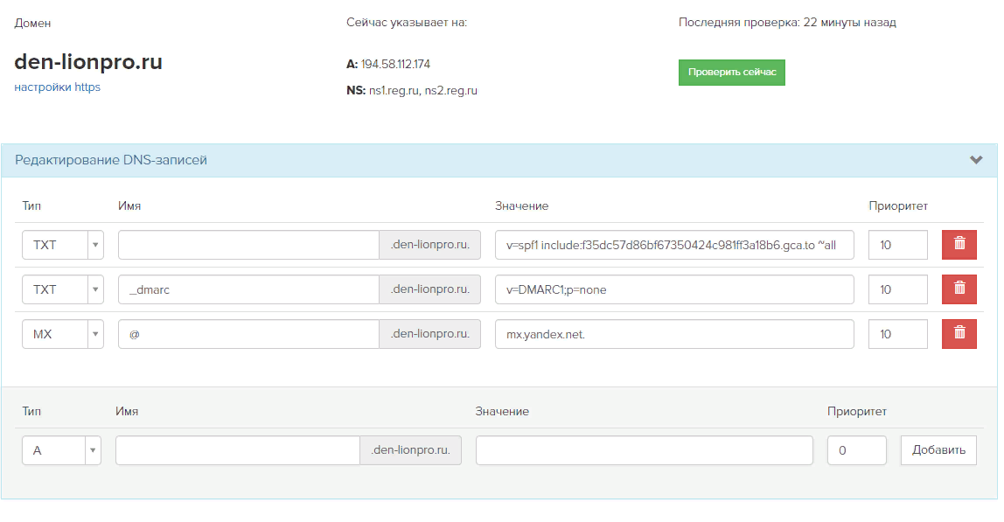Click .den-lionpro.ru. suffix in _dmarc row
Image resolution: width=1004 pixels, height=522 pixels.
pyautogui.click(x=429, y=289)
